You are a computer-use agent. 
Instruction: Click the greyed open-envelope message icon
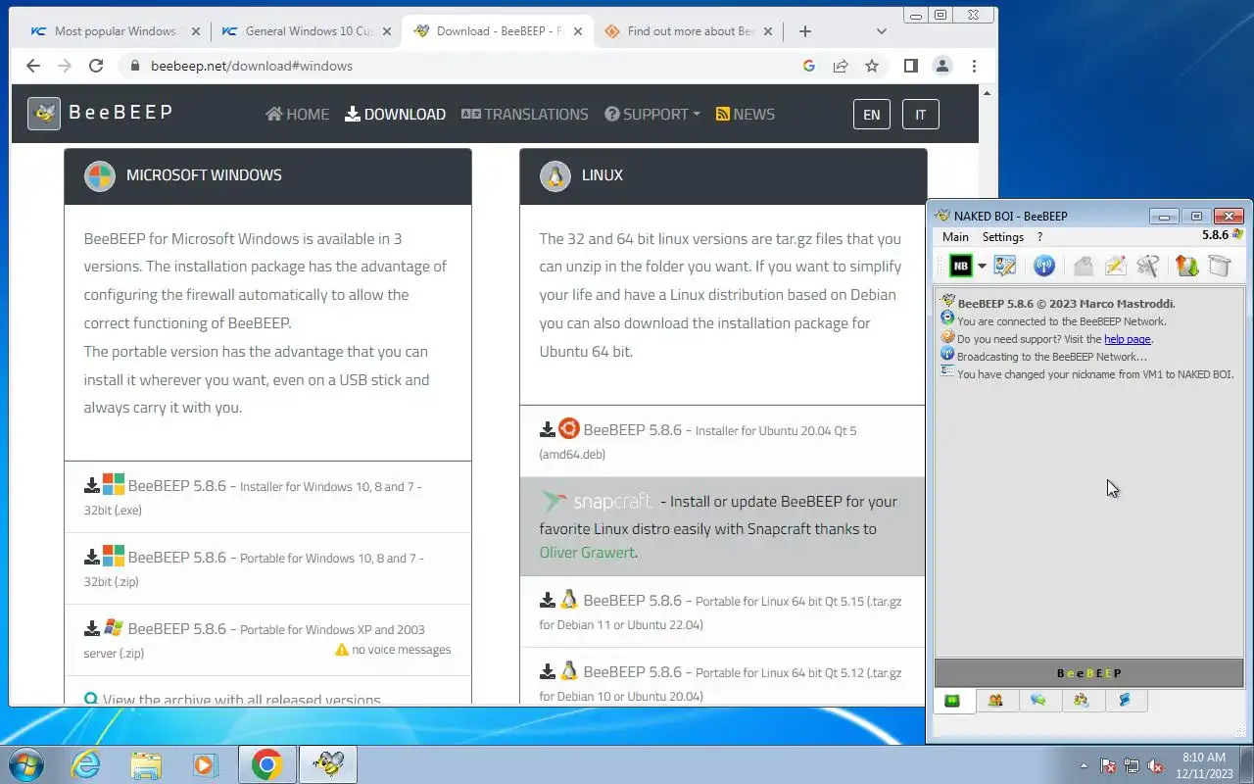1083,266
